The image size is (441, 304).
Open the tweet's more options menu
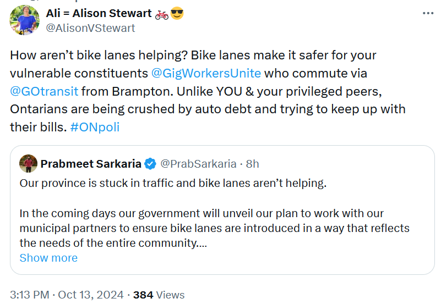[x=427, y=13]
